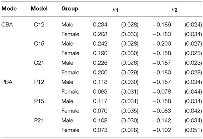Select the CBA mode cell

[7, 25]
